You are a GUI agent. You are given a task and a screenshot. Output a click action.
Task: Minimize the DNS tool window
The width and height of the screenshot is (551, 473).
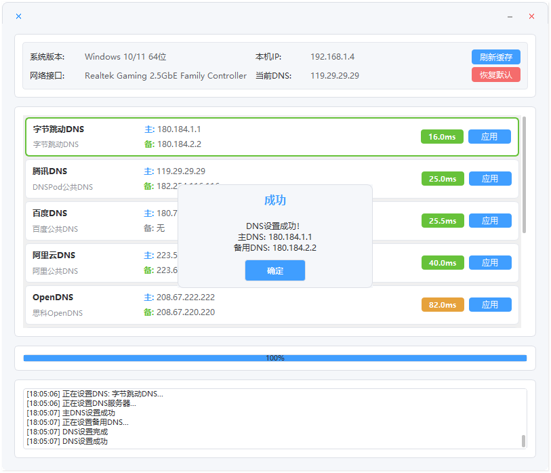pos(510,16)
